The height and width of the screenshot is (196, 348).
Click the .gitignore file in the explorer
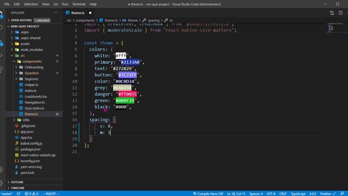point(28,126)
